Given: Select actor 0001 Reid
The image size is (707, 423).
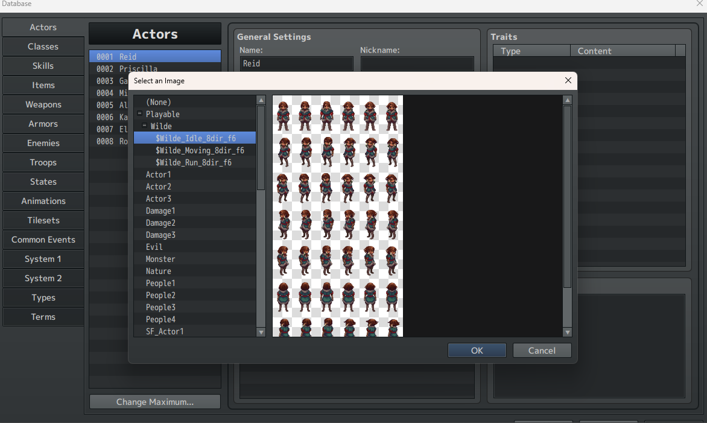Looking at the screenshot, I should pyautogui.click(x=155, y=56).
